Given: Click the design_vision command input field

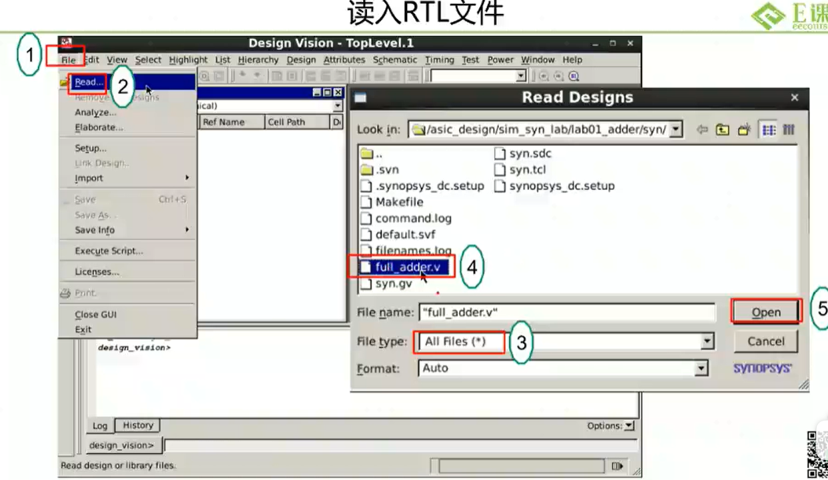Looking at the screenshot, I should [x=400, y=445].
